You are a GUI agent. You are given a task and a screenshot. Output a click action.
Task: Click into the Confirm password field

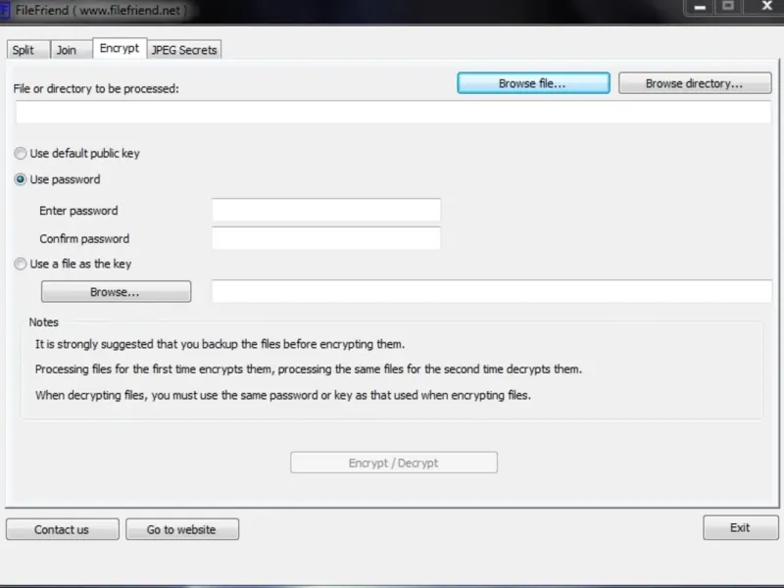pos(326,238)
